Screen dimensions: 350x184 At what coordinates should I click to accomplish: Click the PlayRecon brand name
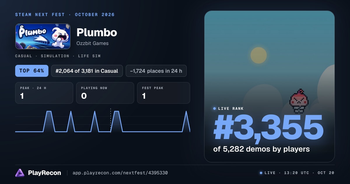pos(45,173)
